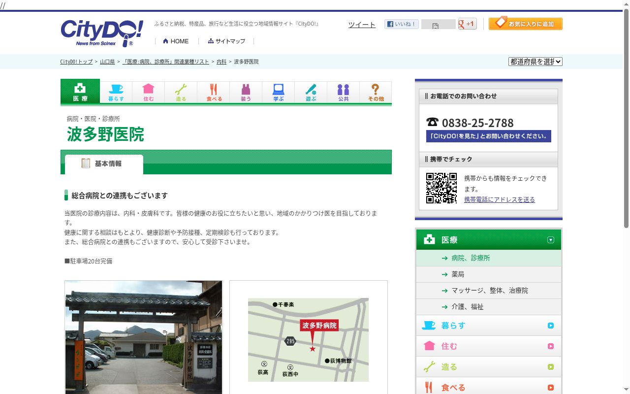Click the clinic entrance gate photo

144,337
